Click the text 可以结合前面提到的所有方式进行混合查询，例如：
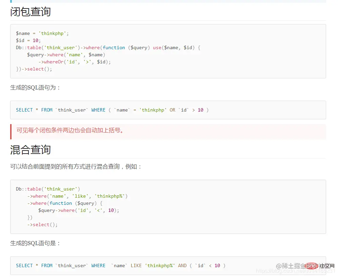338x277 pixels. tap(76, 166)
